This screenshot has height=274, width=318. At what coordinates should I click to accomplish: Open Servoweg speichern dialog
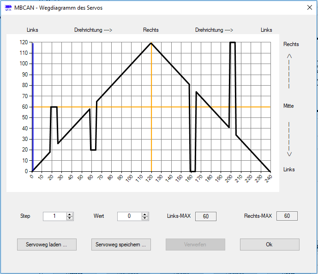tap(121, 245)
